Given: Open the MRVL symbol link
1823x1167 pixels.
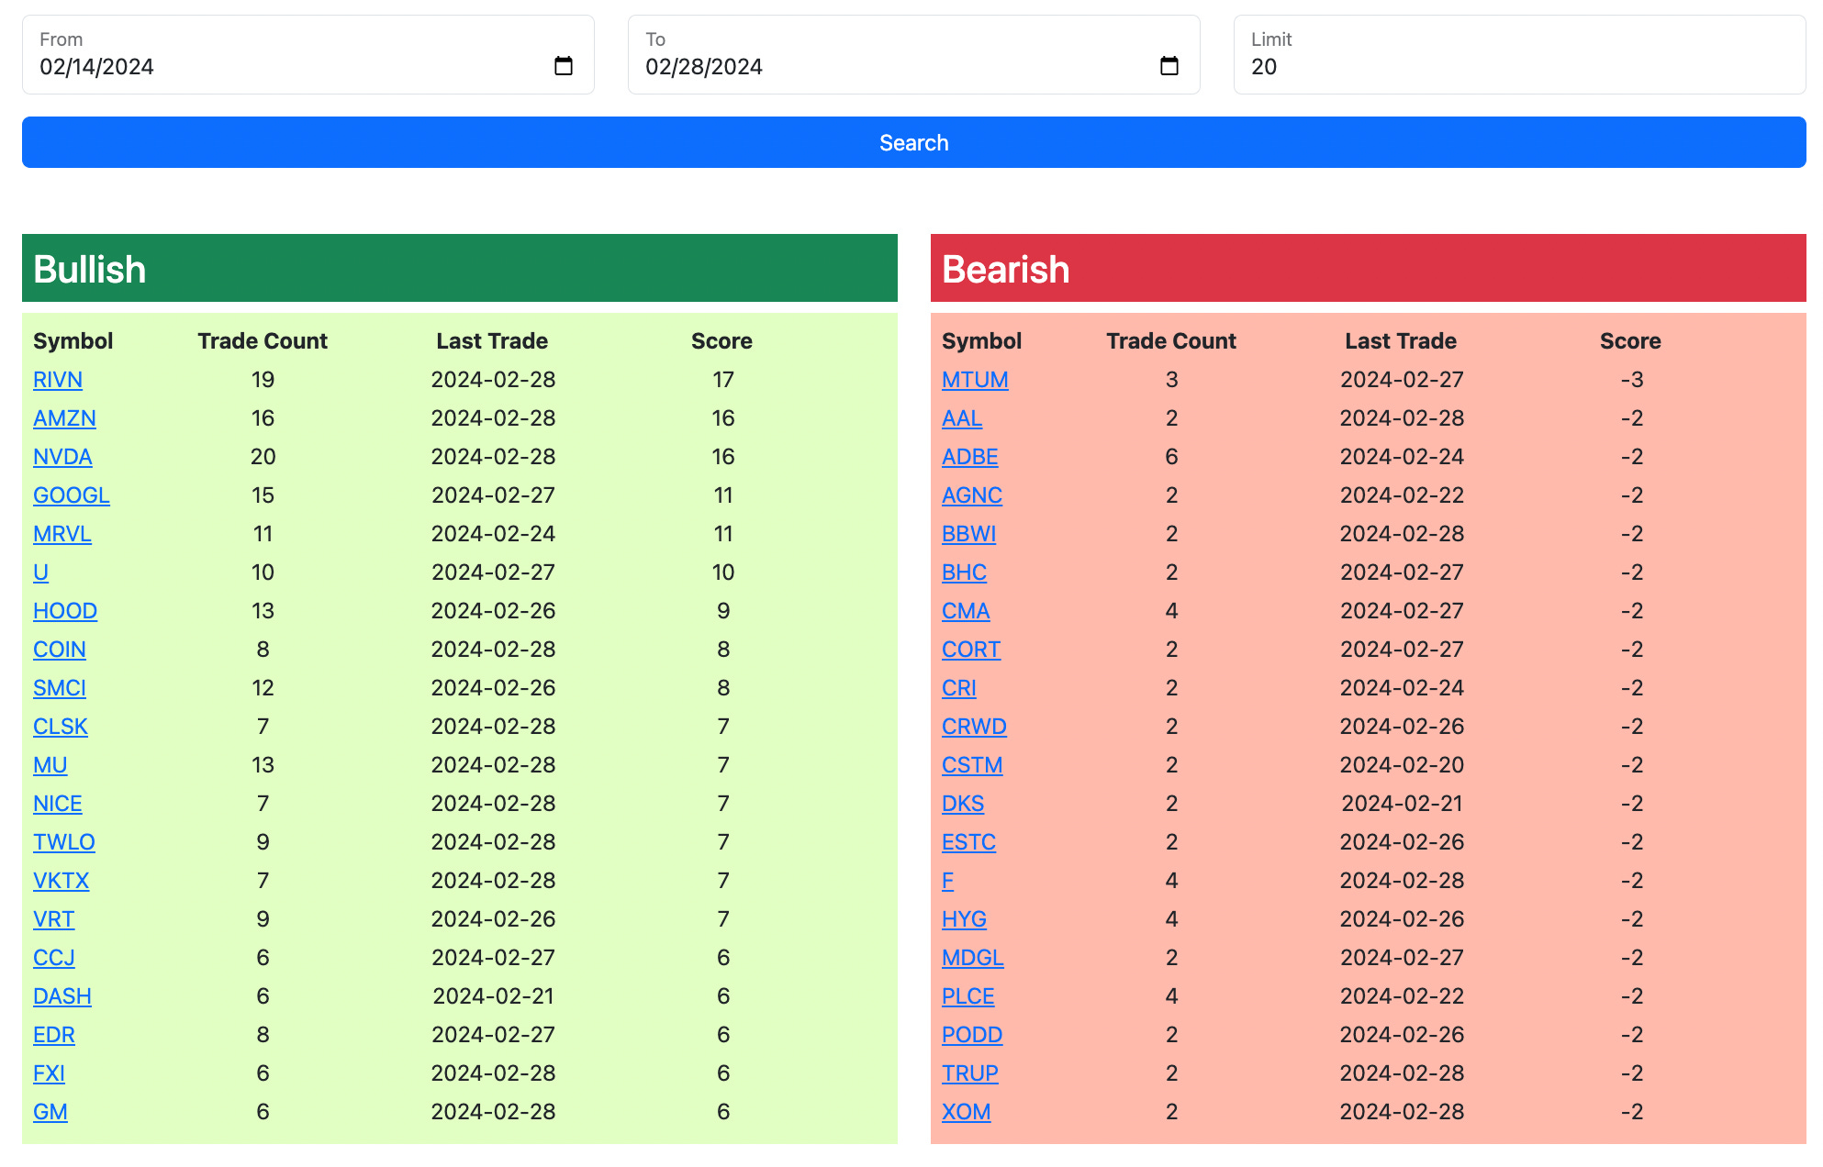Looking at the screenshot, I should coord(62,534).
